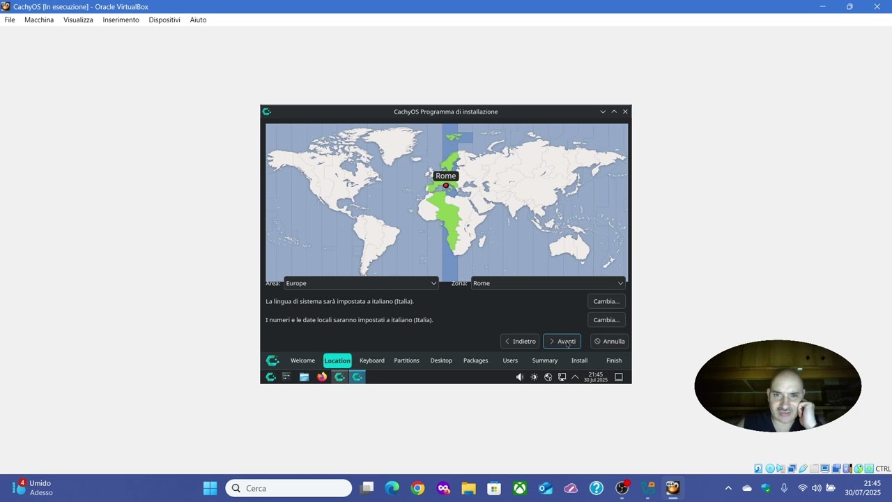Click the Windows microphone tray icon

tap(784, 488)
